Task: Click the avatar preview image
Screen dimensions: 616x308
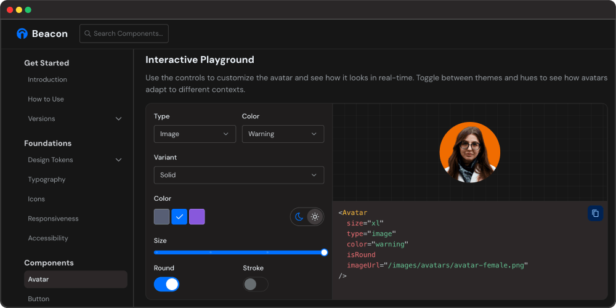Action: 469,152
